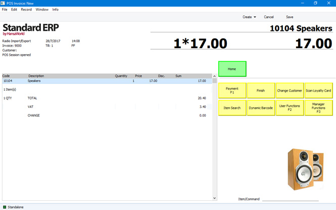Click the green Standalone status icon
This screenshot has width=336, height=210.
tap(5, 207)
